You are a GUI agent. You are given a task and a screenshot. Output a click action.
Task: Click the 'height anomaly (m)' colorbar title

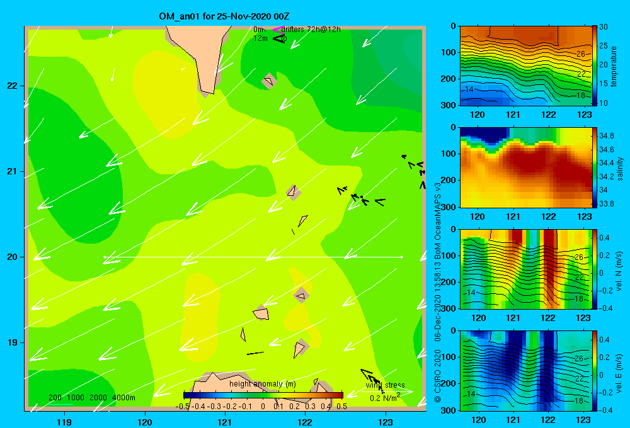[x=262, y=384]
